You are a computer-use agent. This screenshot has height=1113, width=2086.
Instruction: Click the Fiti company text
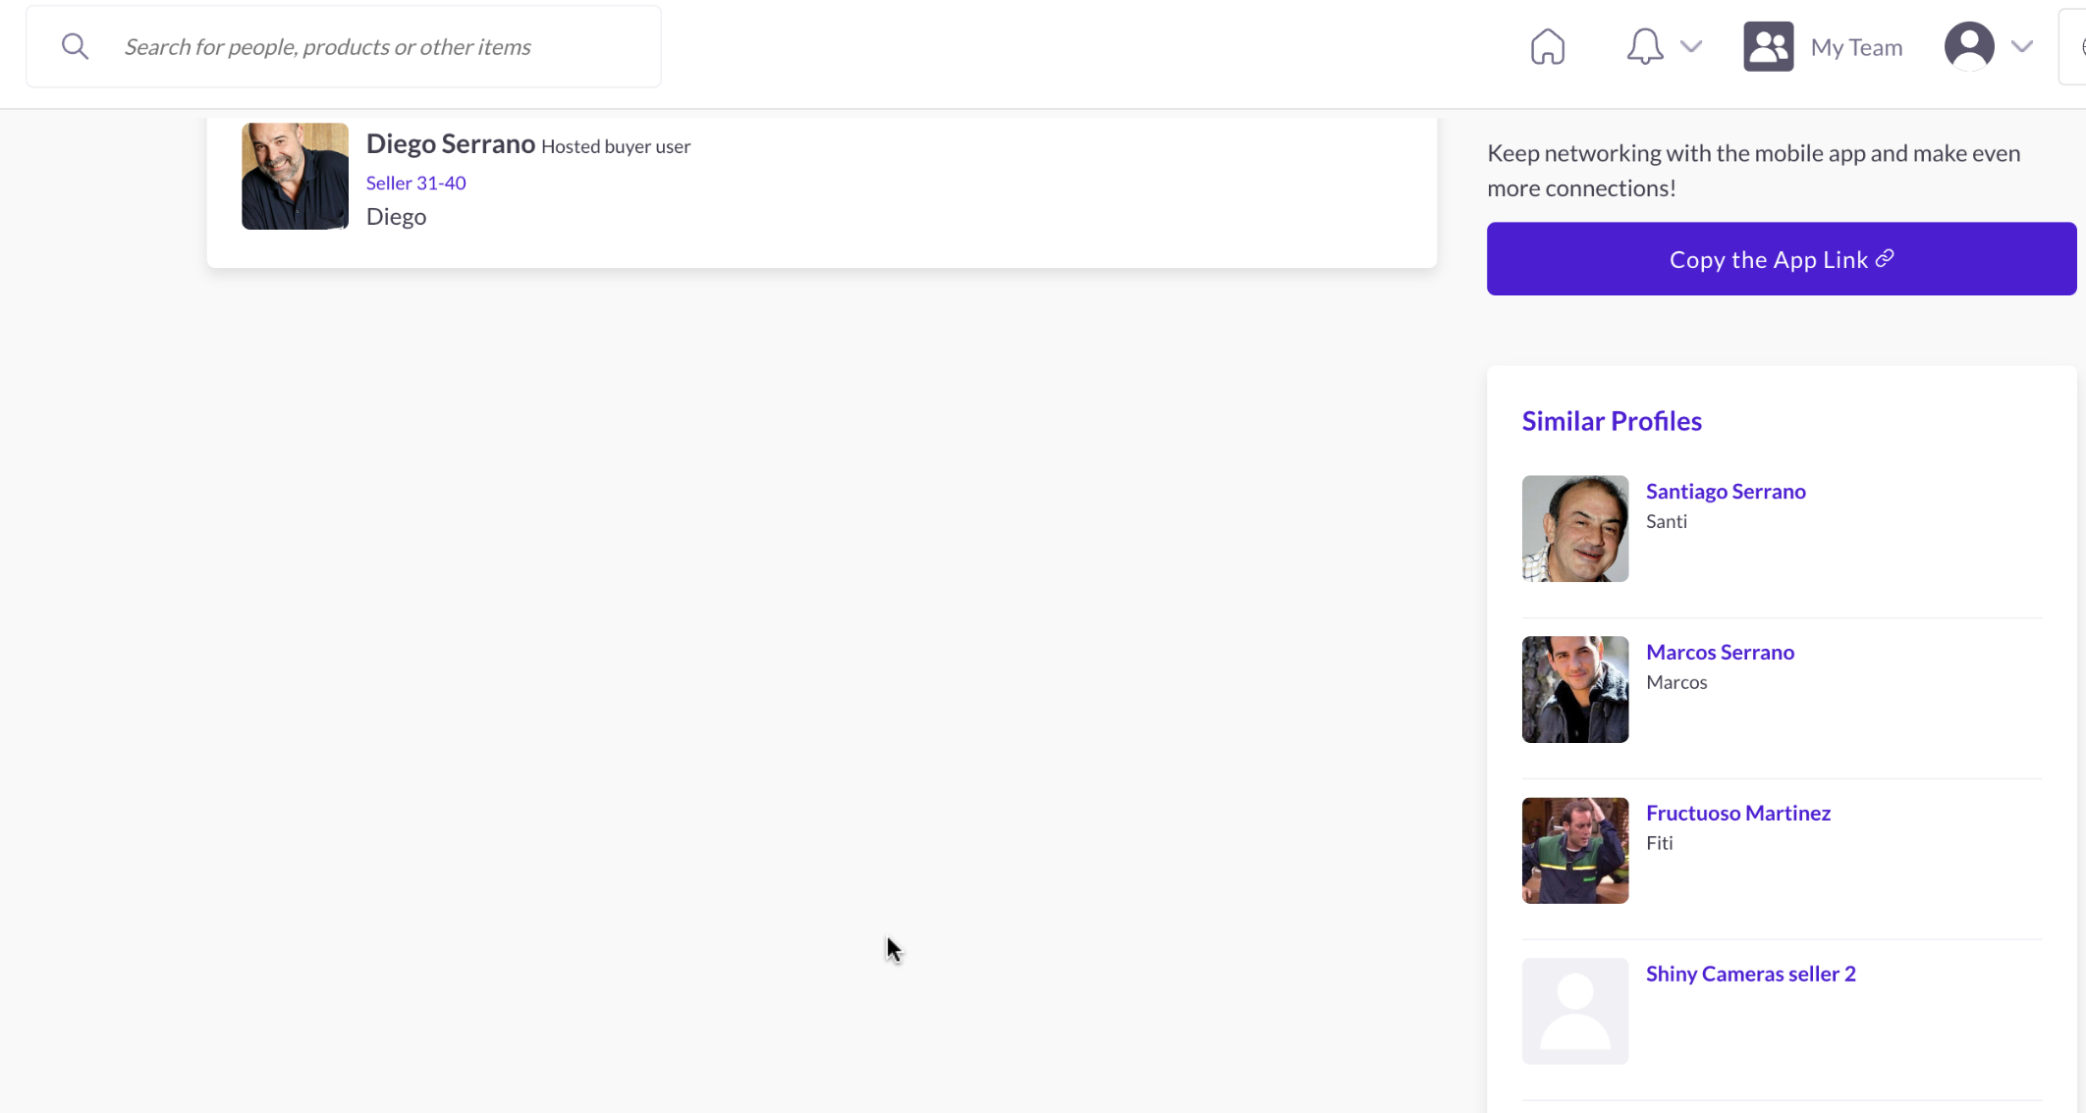[1659, 843]
